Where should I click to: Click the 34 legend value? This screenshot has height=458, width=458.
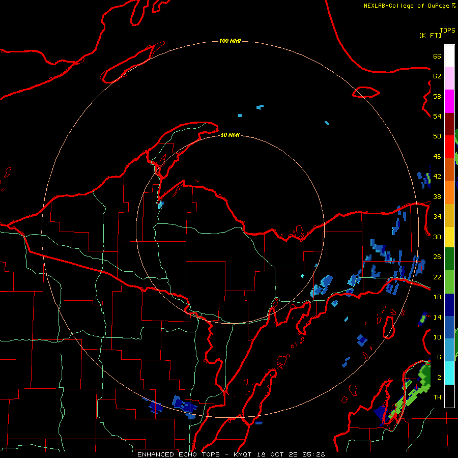(x=437, y=216)
